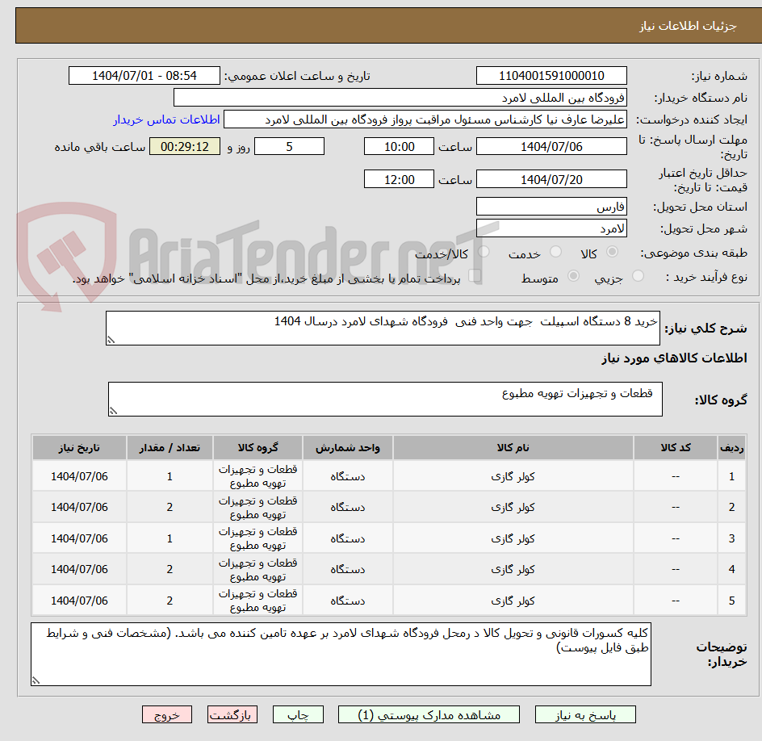Click the بازگشت (Back) button

(x=232, y=714)
